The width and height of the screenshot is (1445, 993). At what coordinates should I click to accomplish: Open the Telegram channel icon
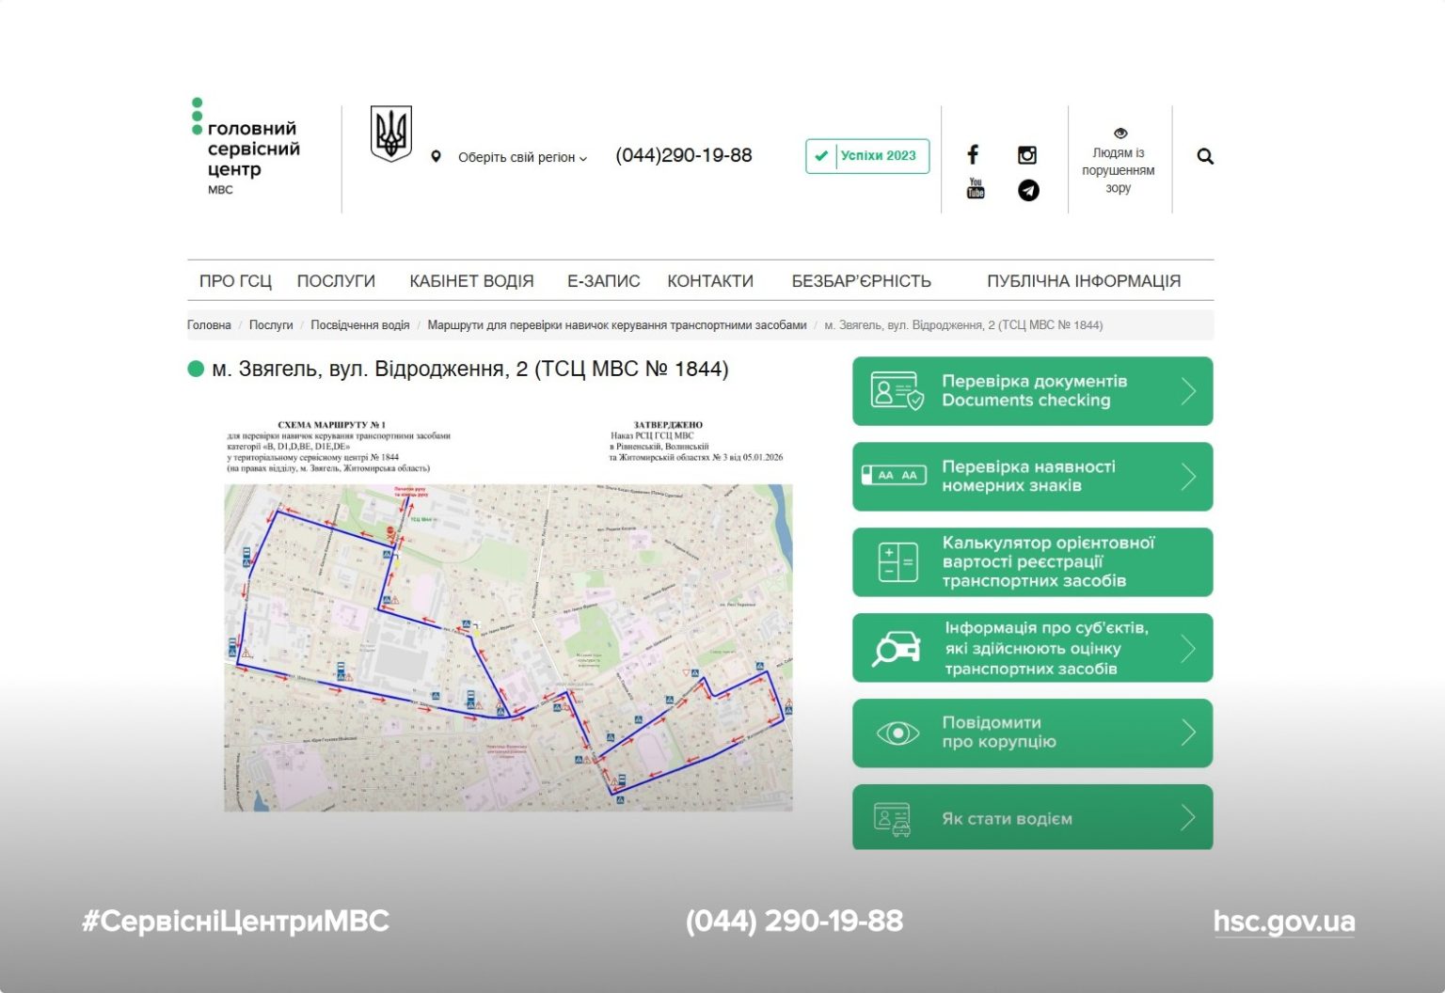pos(1028,191)
